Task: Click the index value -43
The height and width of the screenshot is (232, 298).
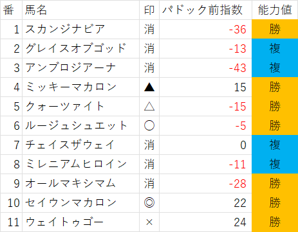Action: (x=237, y=68)
